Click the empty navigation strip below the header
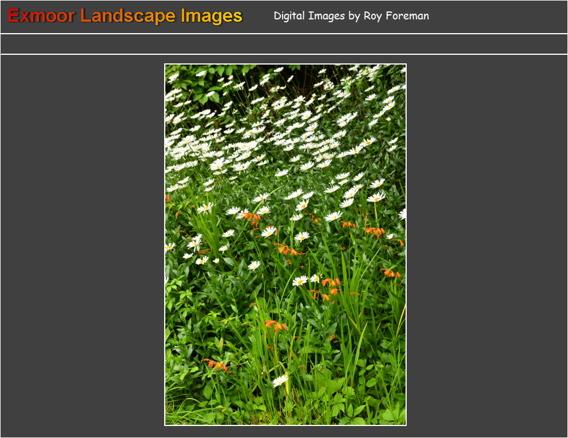The width and height of the screenshot is (568, 438). coord(284,44)
